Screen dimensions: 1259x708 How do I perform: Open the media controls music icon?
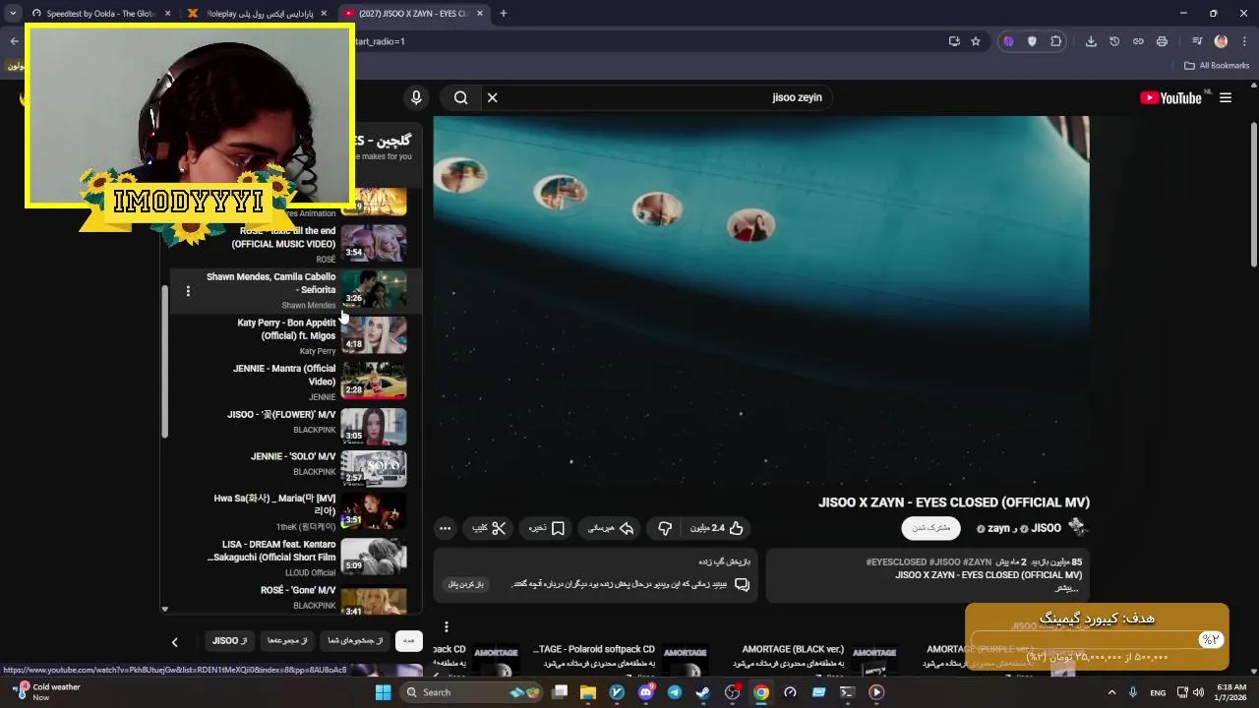pyautogui.click(x=1197, y=41)
